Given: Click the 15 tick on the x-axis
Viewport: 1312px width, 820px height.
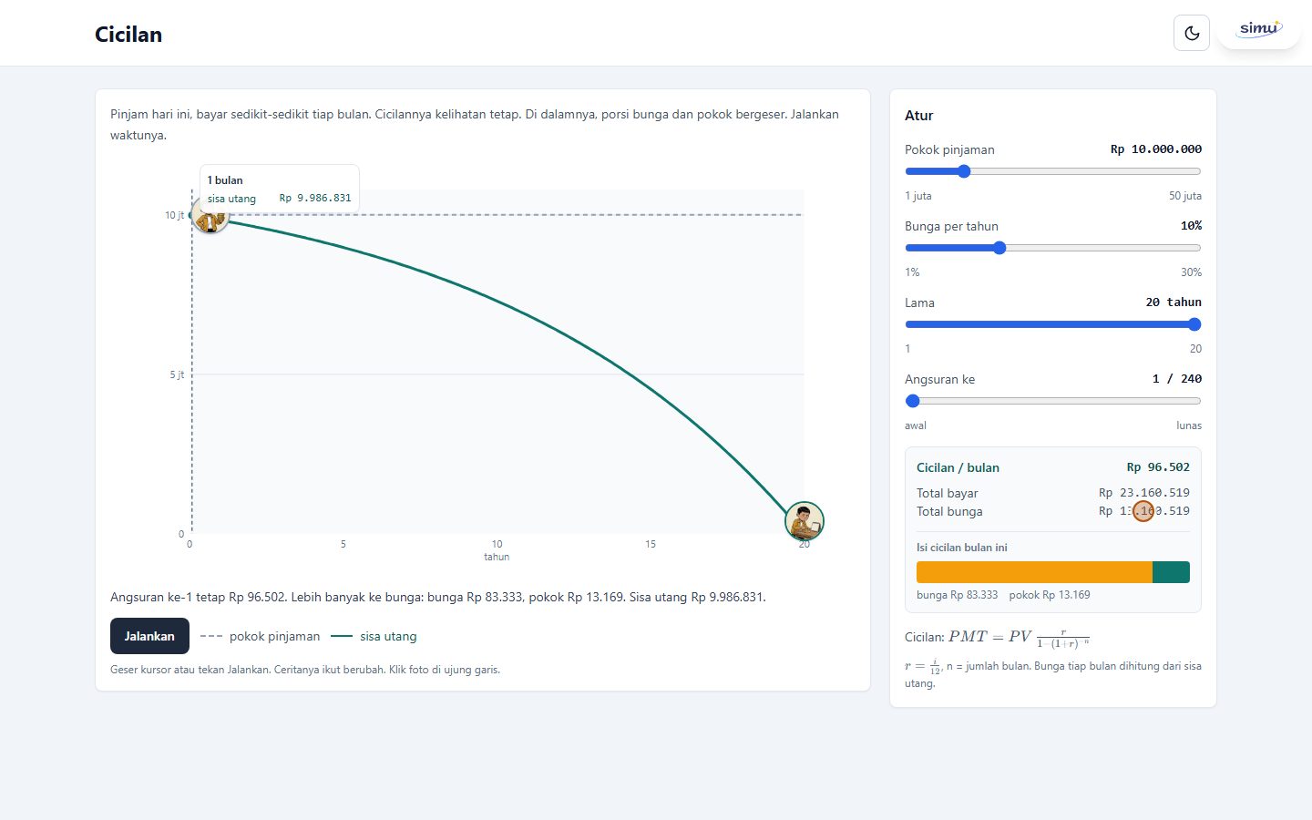Looking at the screenshot, I should (651, 544).
